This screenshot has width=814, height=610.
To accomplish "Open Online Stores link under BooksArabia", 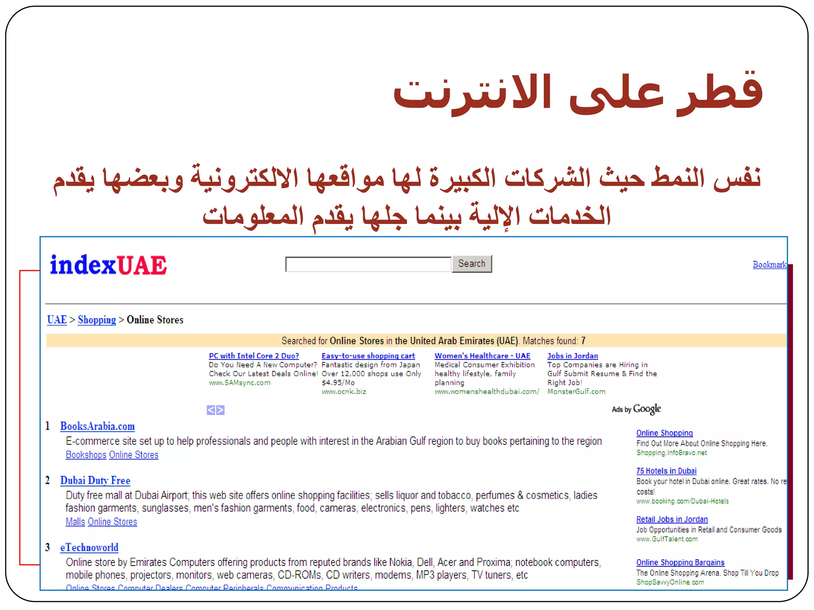I will (134, 455).
